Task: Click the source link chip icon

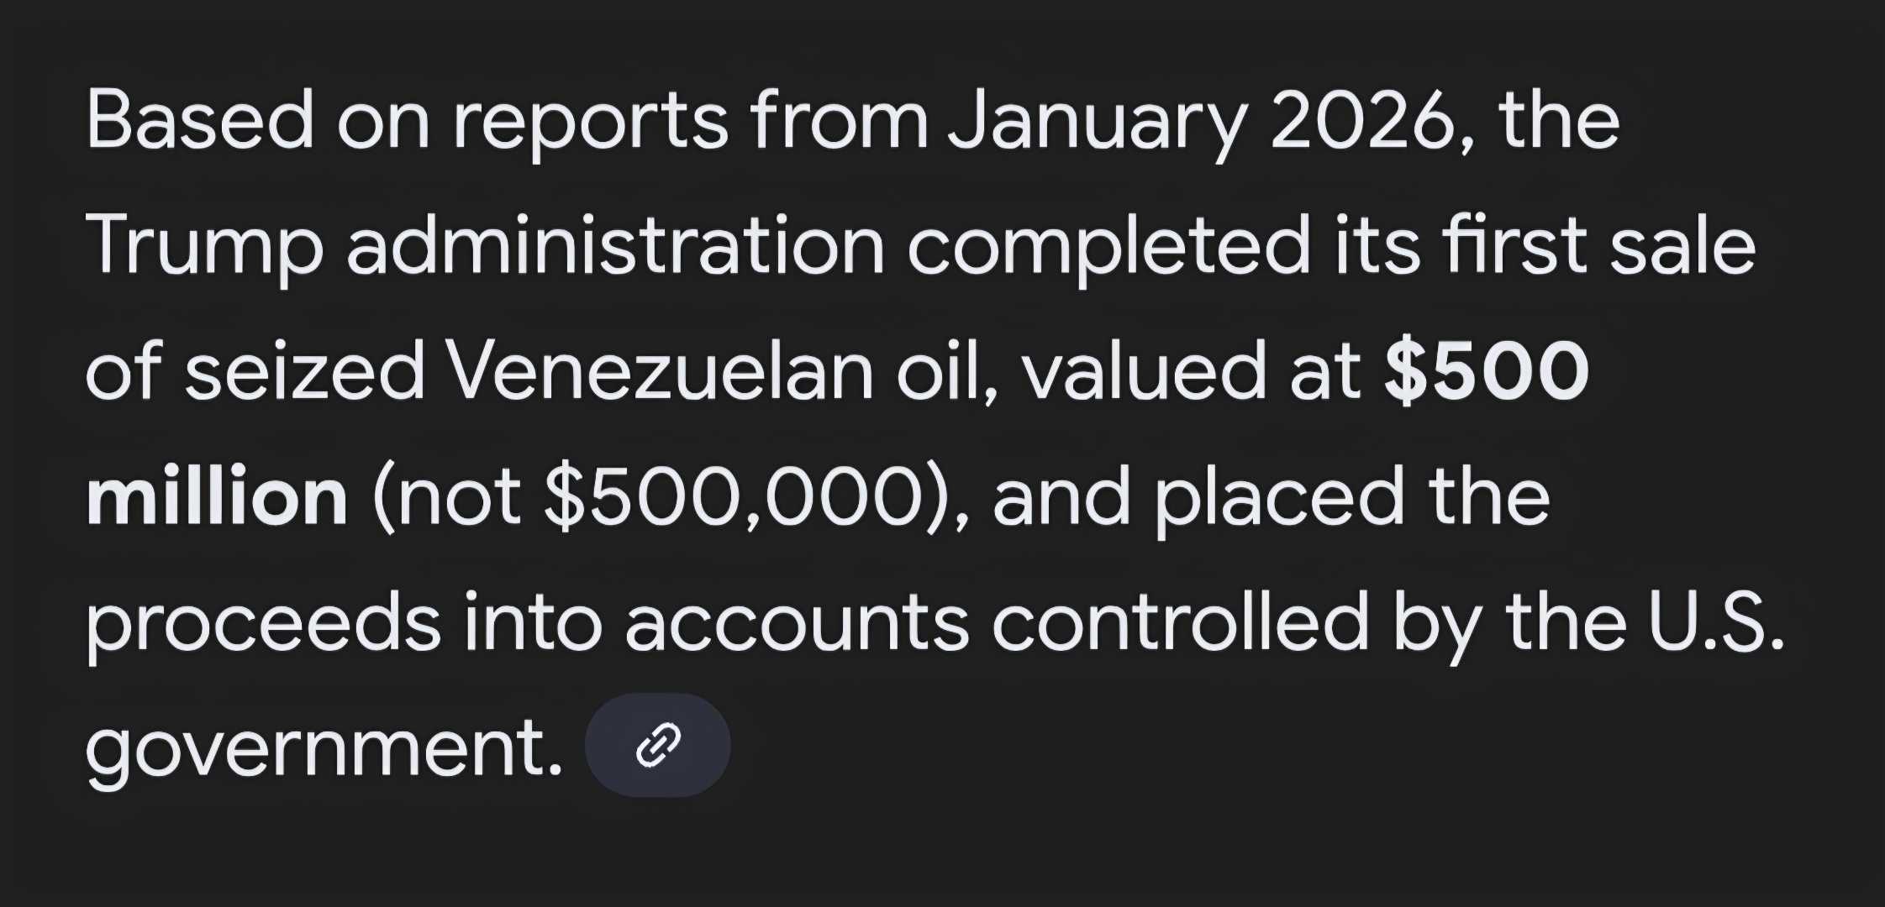Action: [657, 745]
